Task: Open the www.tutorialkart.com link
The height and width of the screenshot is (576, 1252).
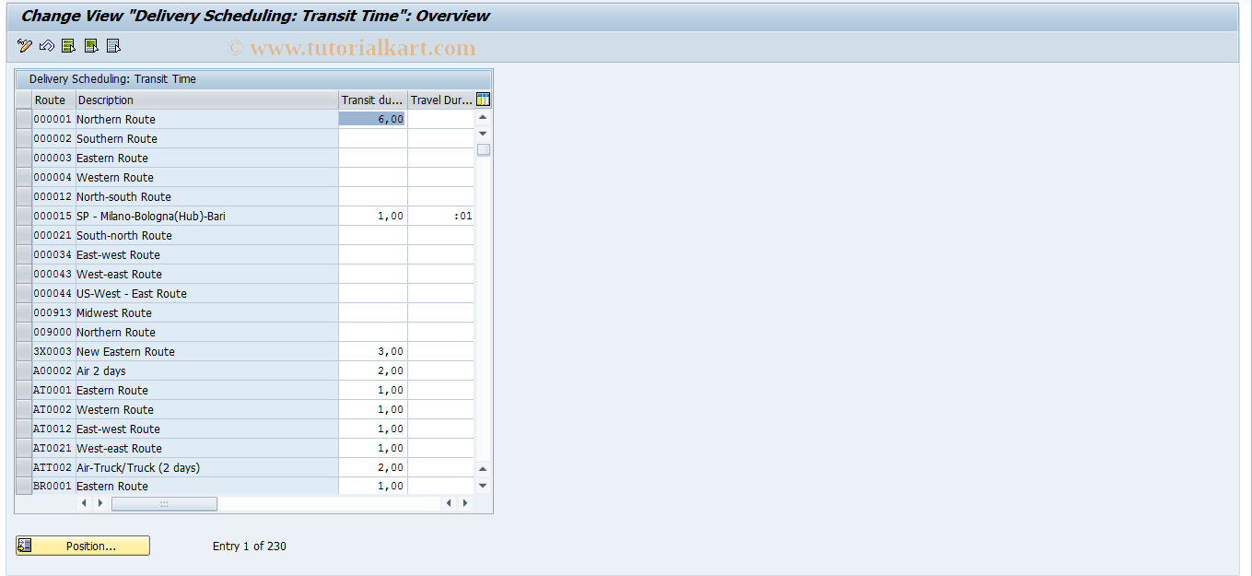Action: (x=364, y=46)
